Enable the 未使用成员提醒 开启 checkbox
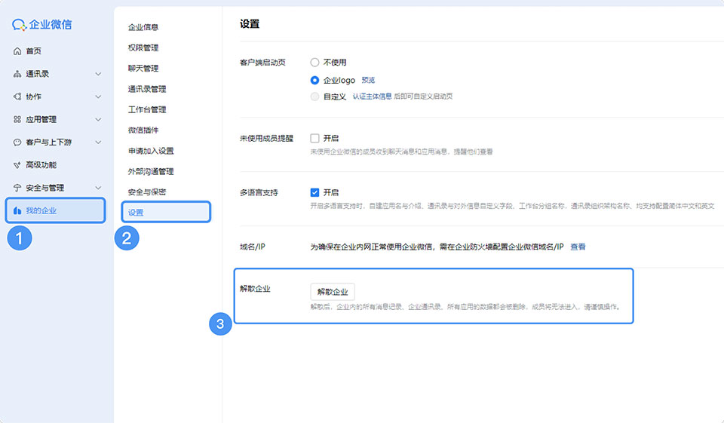Screen dimensions: 724x423 [x=315, y=139]
